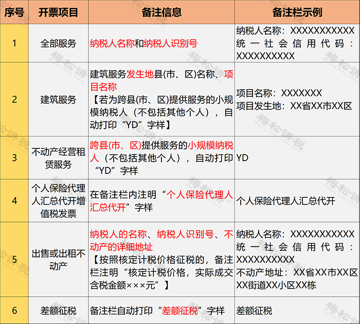Click the 序号 column header
Image resolution: width=360 pixels, height=324 pixels.
pos(14,12)
